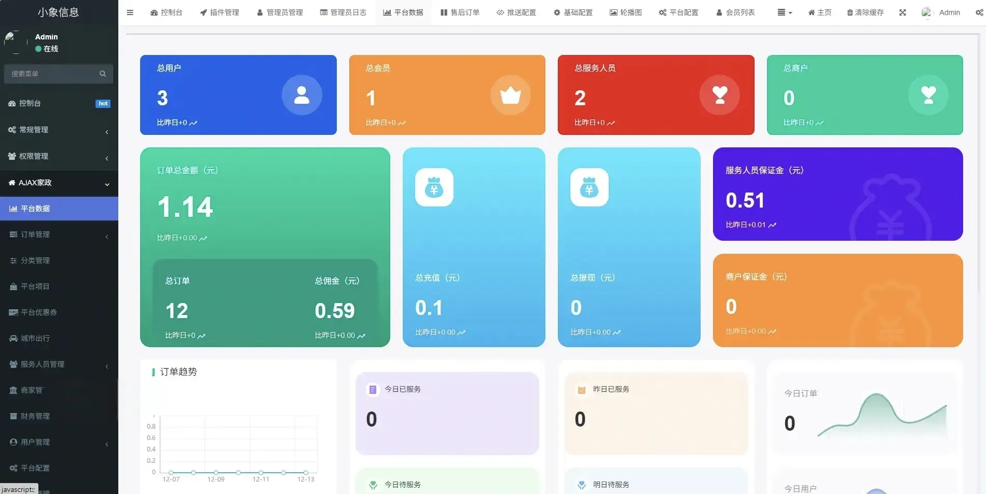The width and height of the screenshot is (986, 494).
Task: Click the crown icon on 总会员 card
Action: [x=511, y=95]
